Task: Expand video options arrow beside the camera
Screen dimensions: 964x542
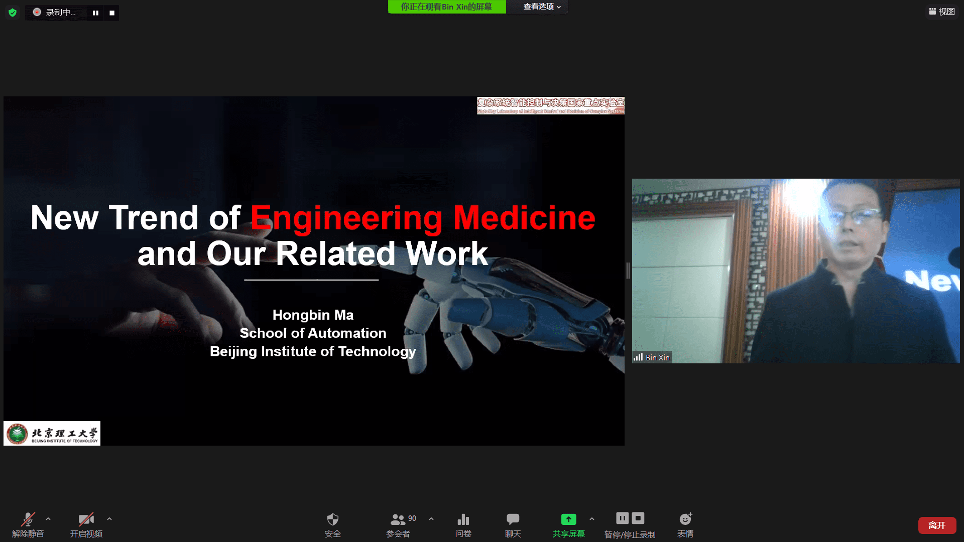Action: [x=109, y=519]
